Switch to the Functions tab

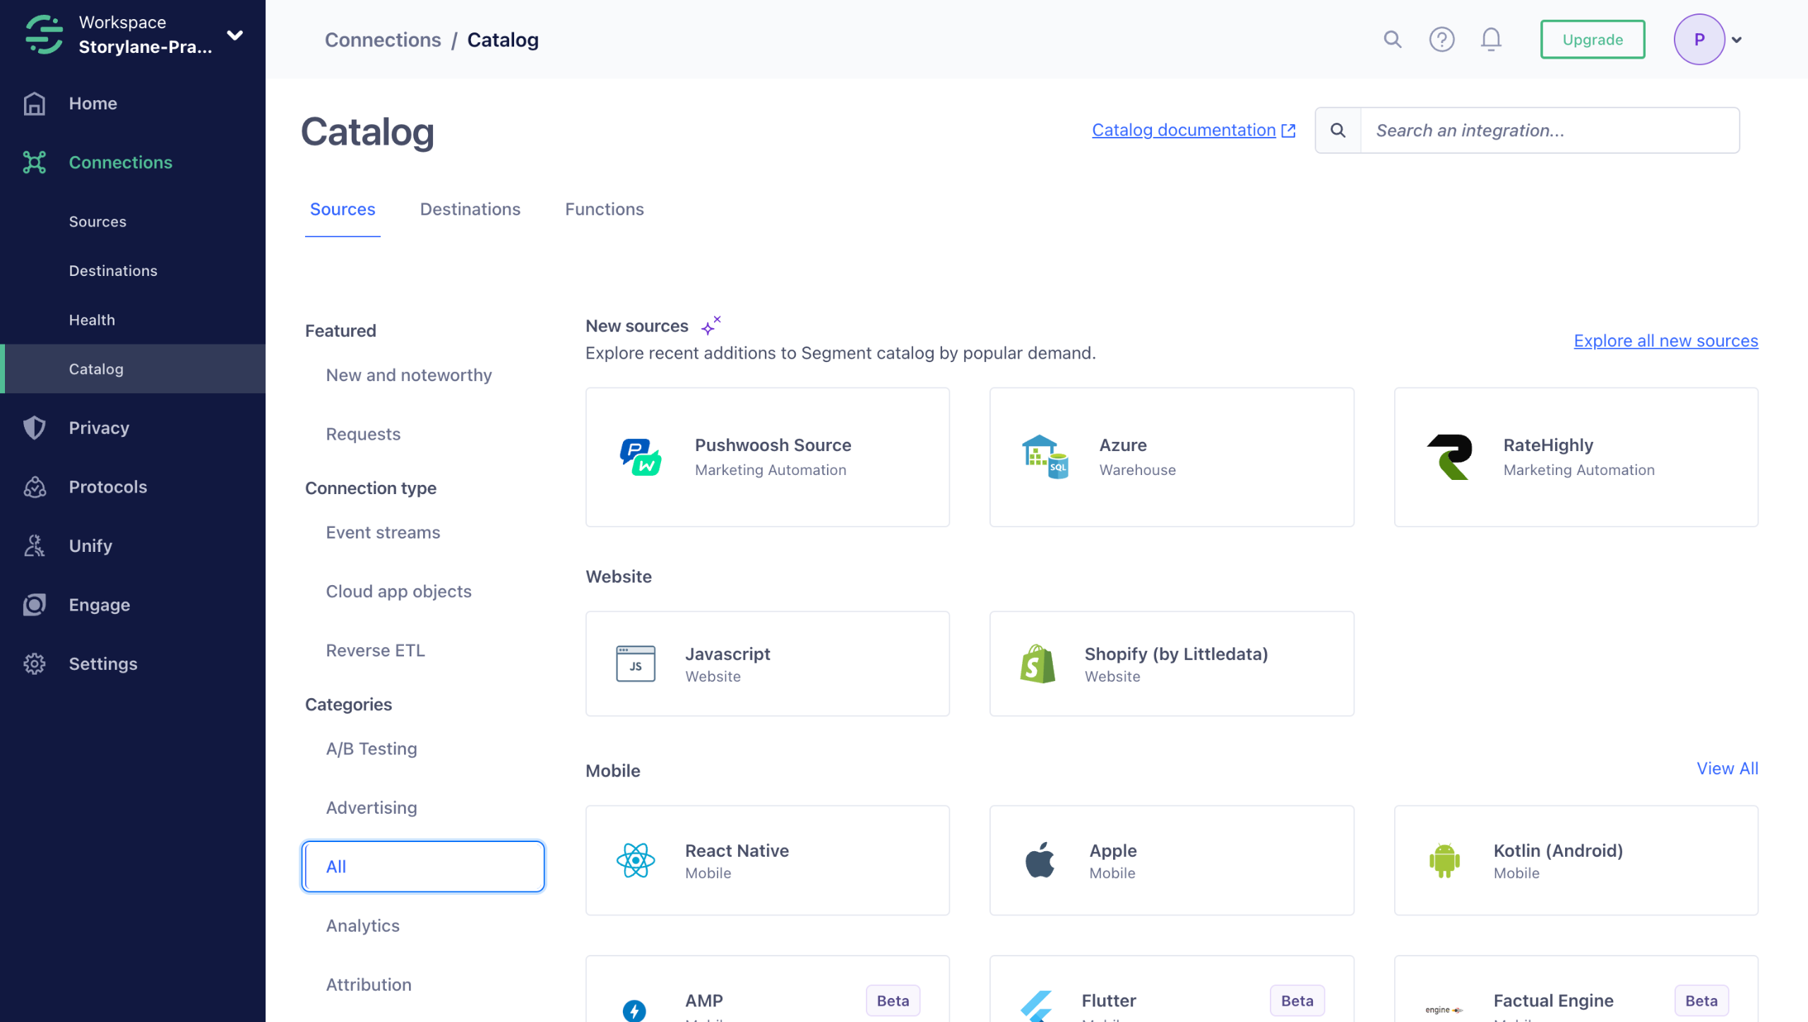point(604,210)
